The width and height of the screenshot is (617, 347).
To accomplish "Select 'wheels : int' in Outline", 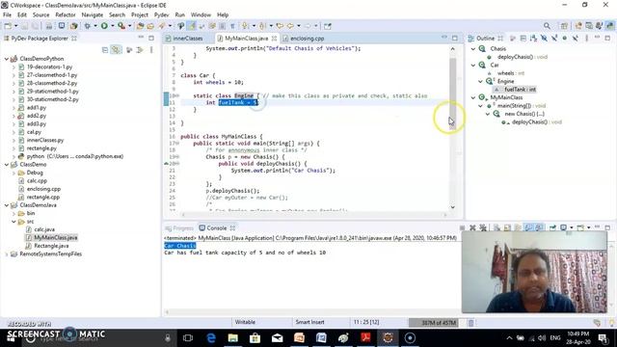I will [x=511, y=73].
